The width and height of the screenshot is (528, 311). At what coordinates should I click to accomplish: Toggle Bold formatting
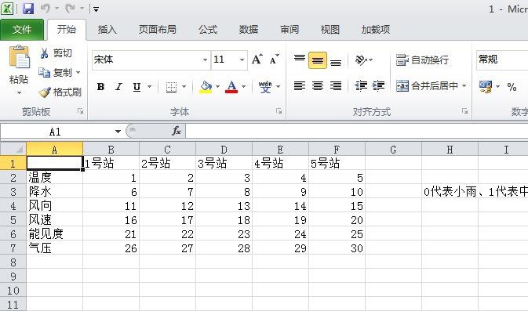click(100, 87)
